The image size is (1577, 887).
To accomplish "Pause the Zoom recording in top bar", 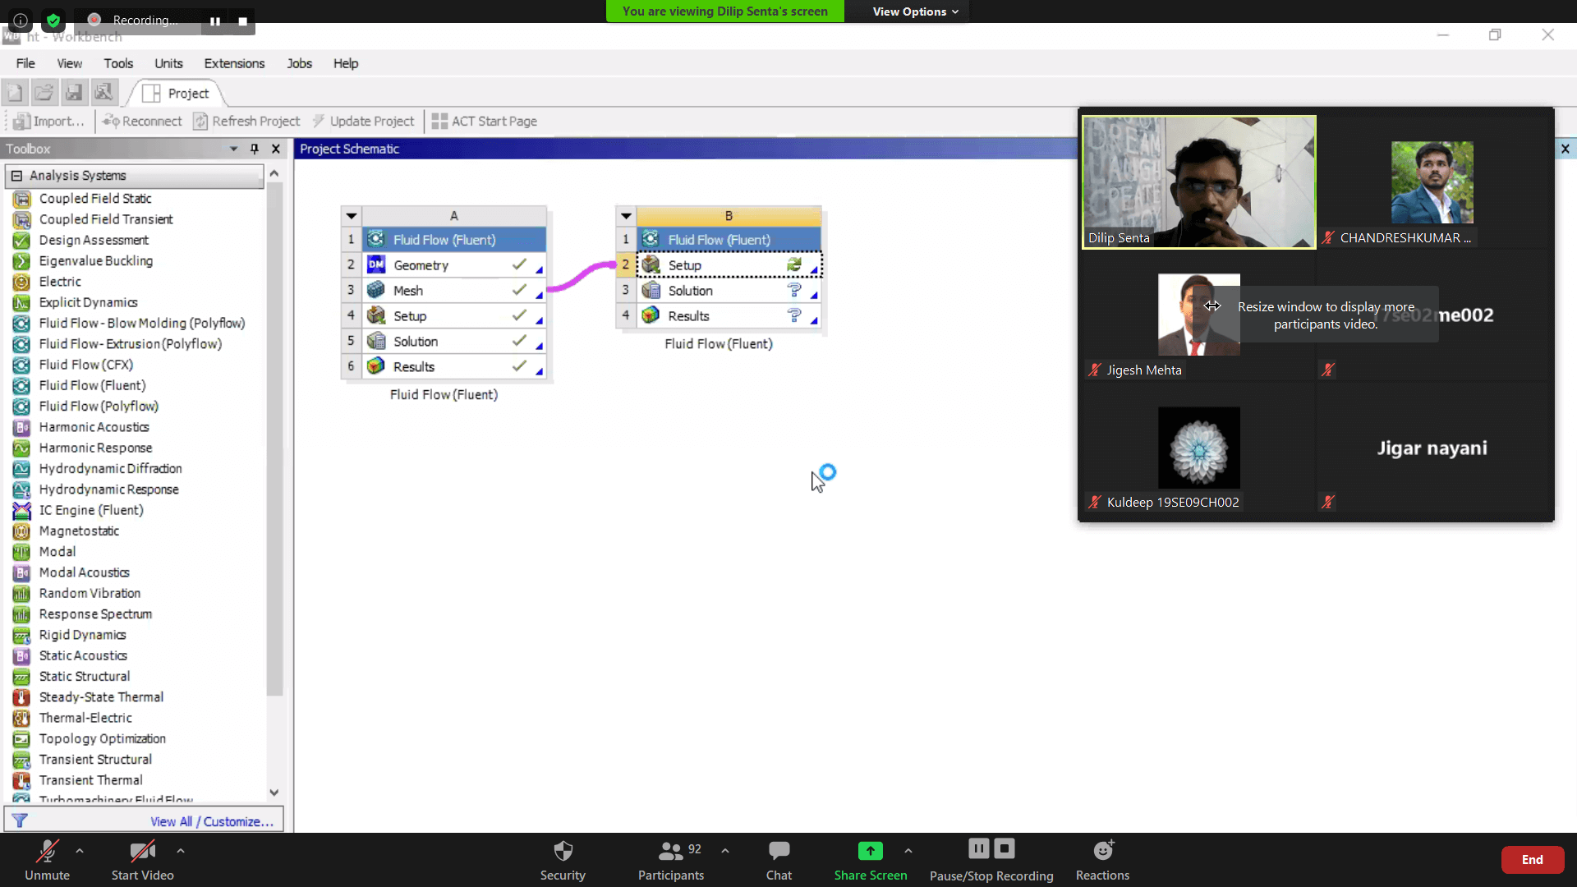I will click(x=214, y=21).
